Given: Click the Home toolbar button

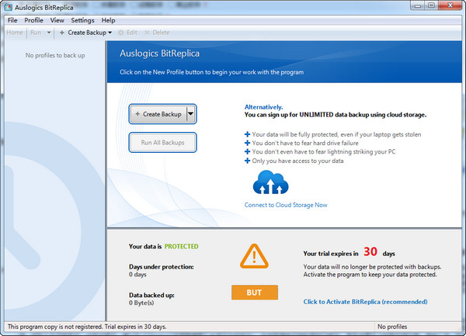Looking at the screenshot, I should pos(15,33).
